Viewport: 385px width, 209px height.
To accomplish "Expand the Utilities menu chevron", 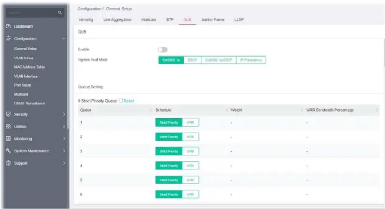I will pos(64,126).
